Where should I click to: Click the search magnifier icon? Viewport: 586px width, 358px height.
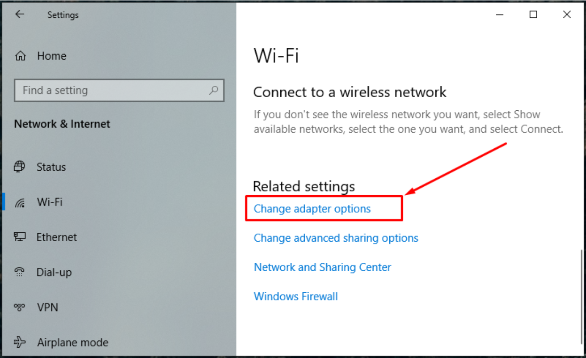(x=214, y=90)
